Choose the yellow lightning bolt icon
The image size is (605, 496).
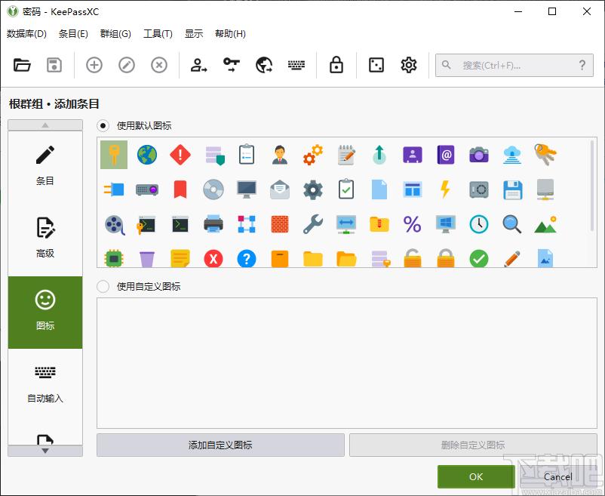point(446,189)
